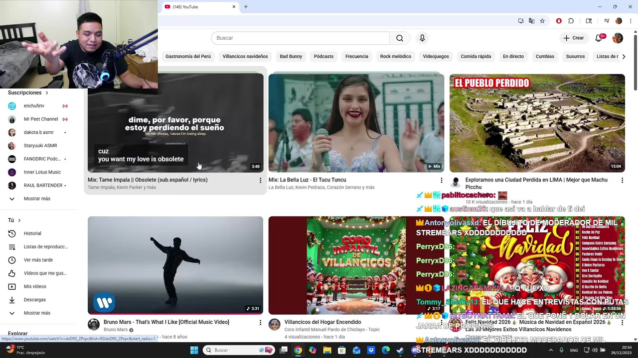The height and width of the screenshot is (358, 638).
Task: Click the translate page icon
Action: tap(531, 21)
